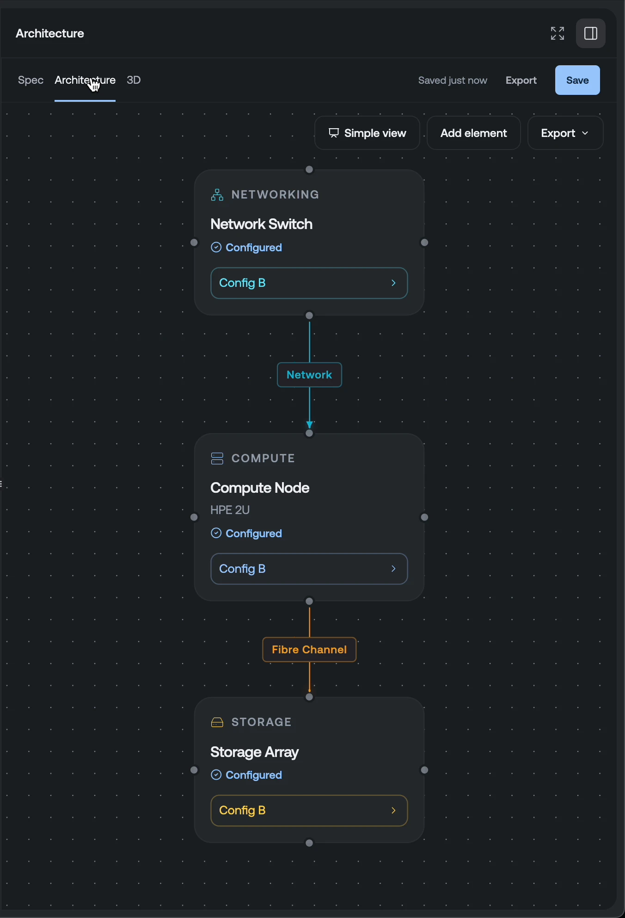
Task: Click the Saved just now status
Action: coord(453,80)
